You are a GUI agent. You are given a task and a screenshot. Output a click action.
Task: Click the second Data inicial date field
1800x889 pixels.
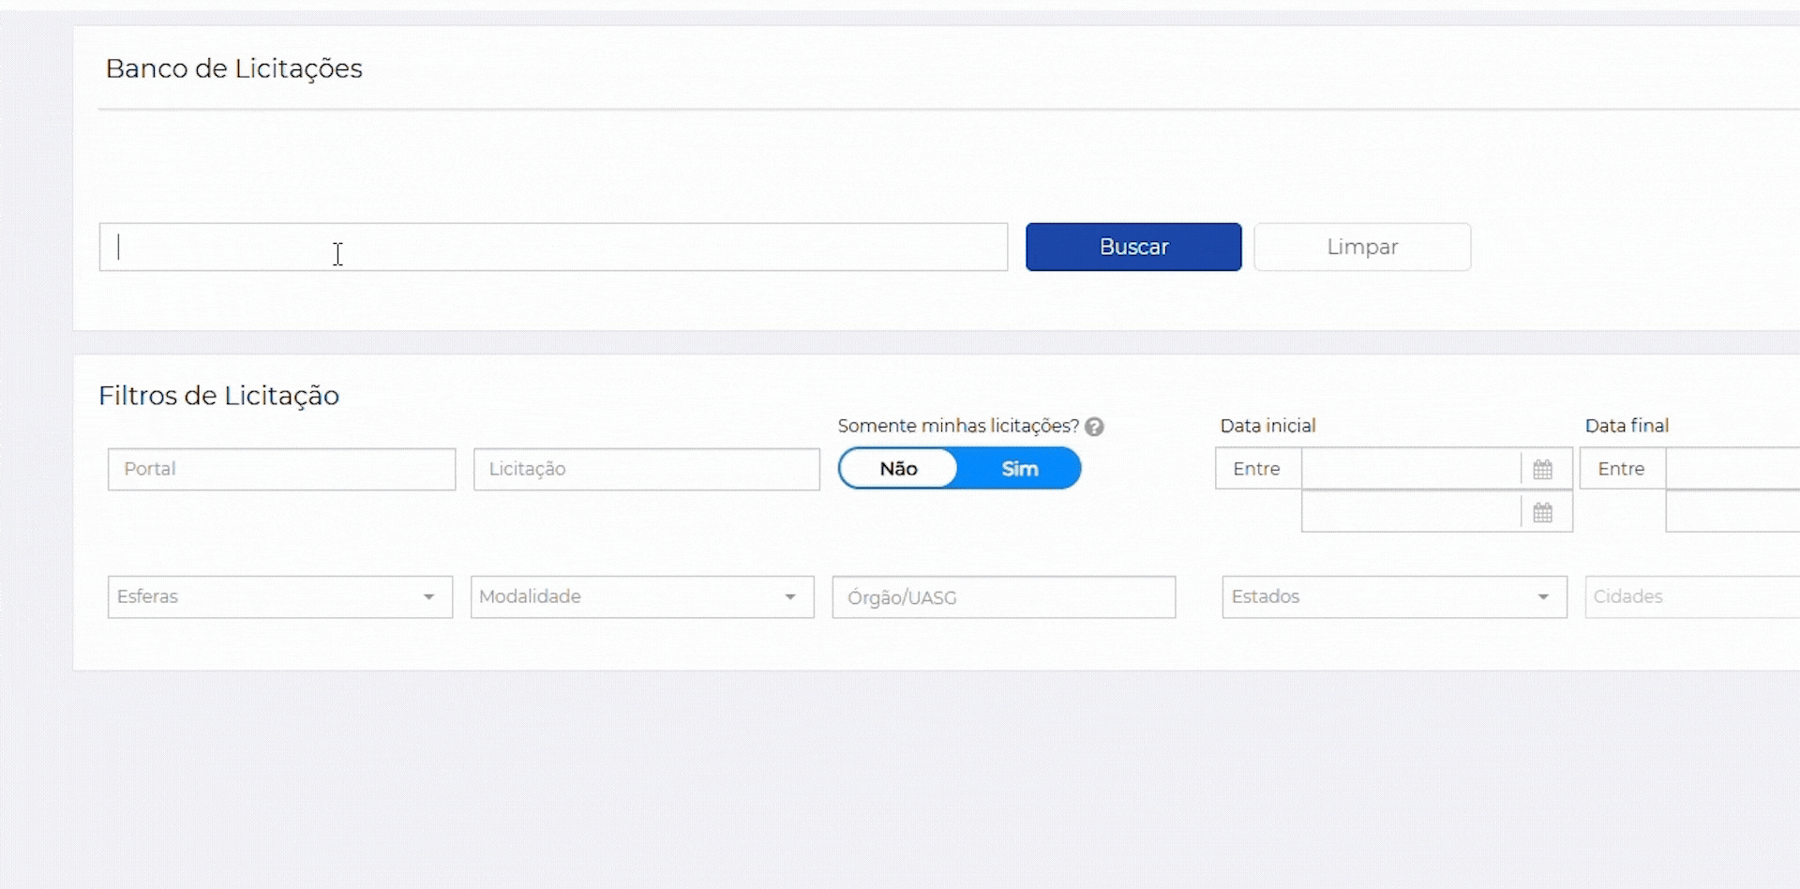1410,513
